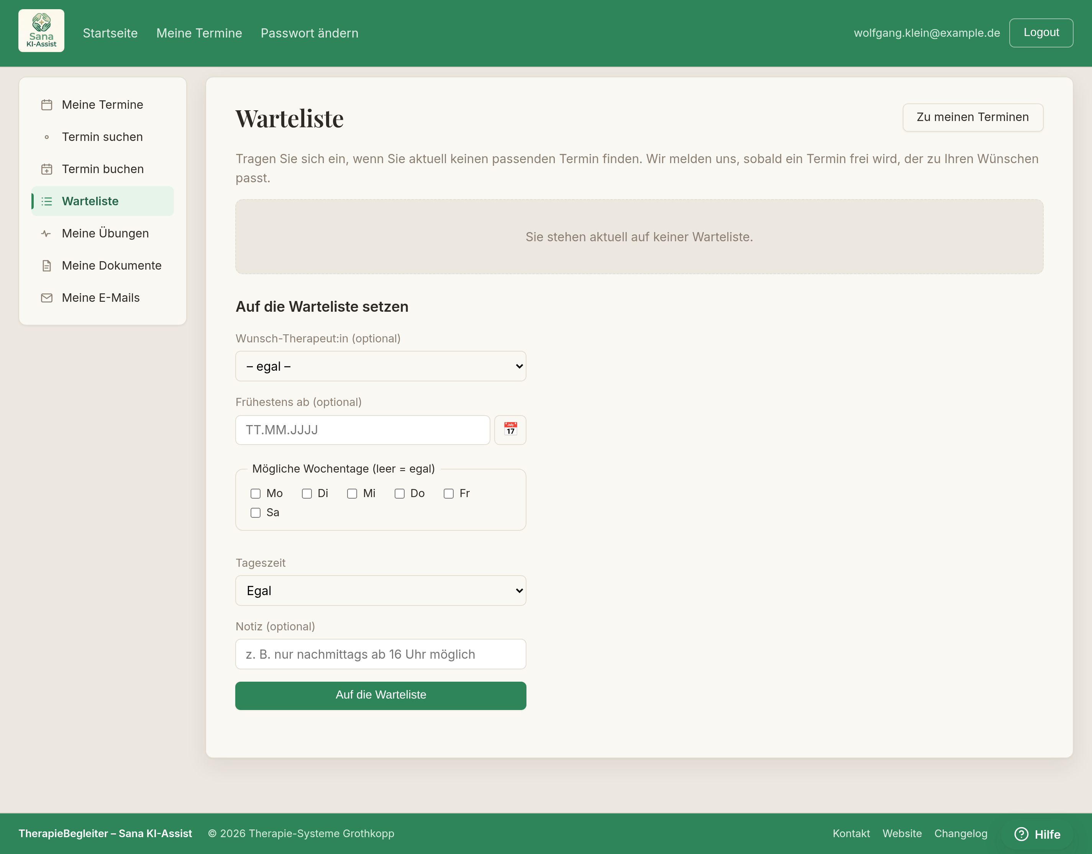Click calendar icon beside Meine Termine sidebar
The image size is (1092, 854).
(x=46, y=105)
